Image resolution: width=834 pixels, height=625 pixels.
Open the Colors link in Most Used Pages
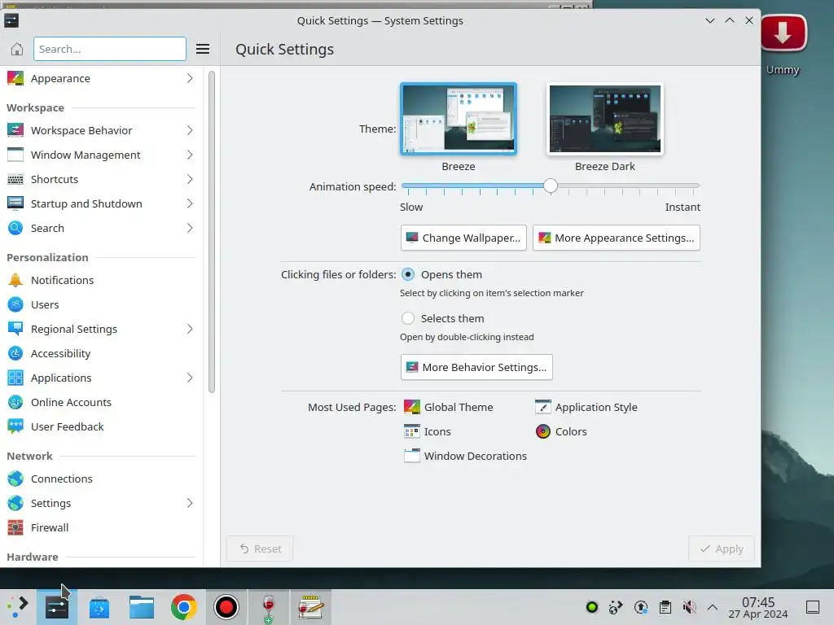pos(571,431)
